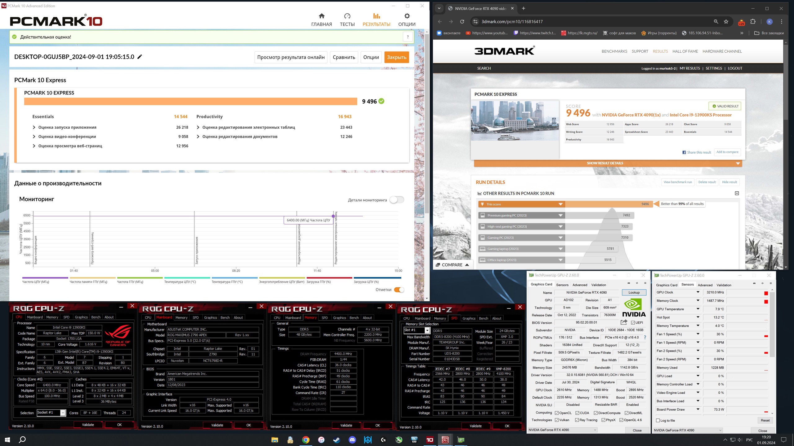Click purple Частота ЦПУ legend swatch
This screenshot has width=794, height=446.
click(45, 278)
